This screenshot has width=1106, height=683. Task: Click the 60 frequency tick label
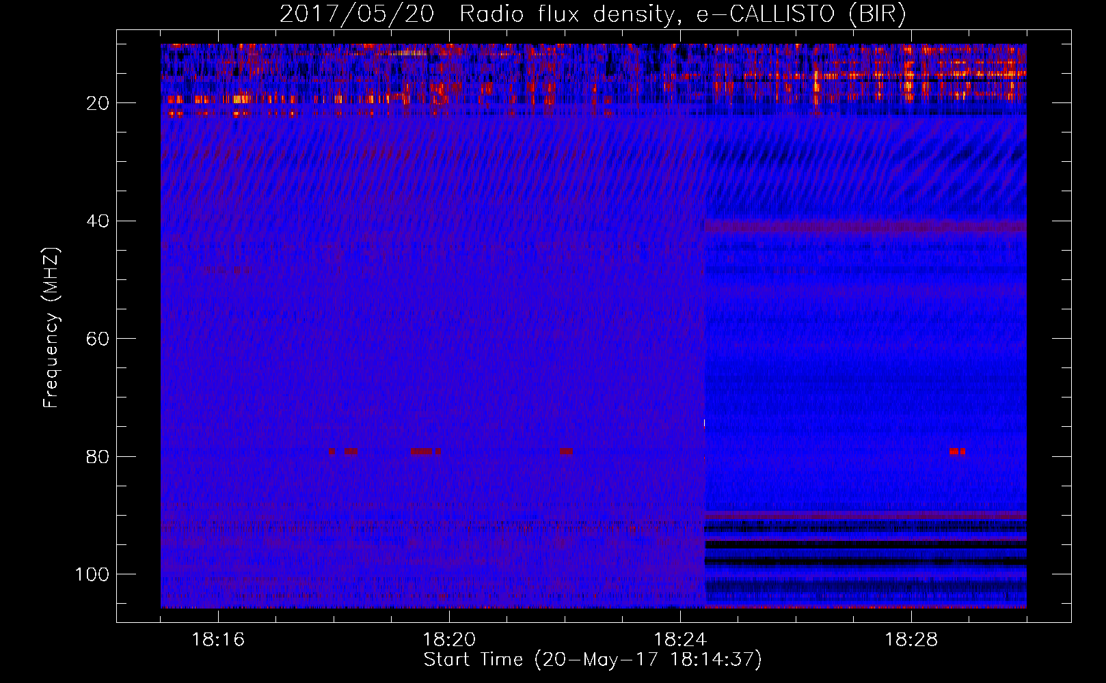pos(98,339)
